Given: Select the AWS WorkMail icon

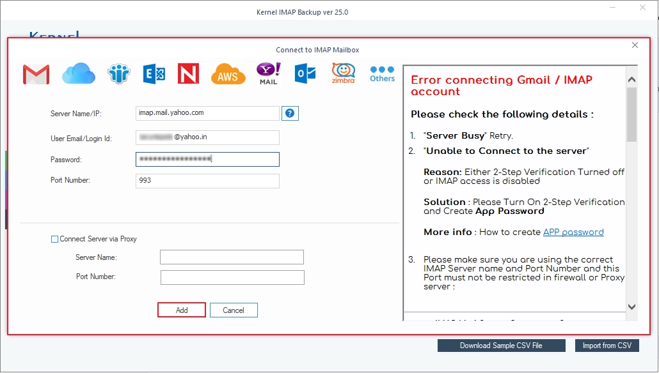Looking at the screenshot, I should [x=228, y=74].
